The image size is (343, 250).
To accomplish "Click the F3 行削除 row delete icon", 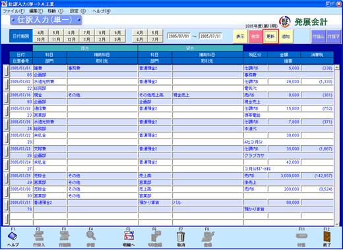I will (x=65, y=236).
